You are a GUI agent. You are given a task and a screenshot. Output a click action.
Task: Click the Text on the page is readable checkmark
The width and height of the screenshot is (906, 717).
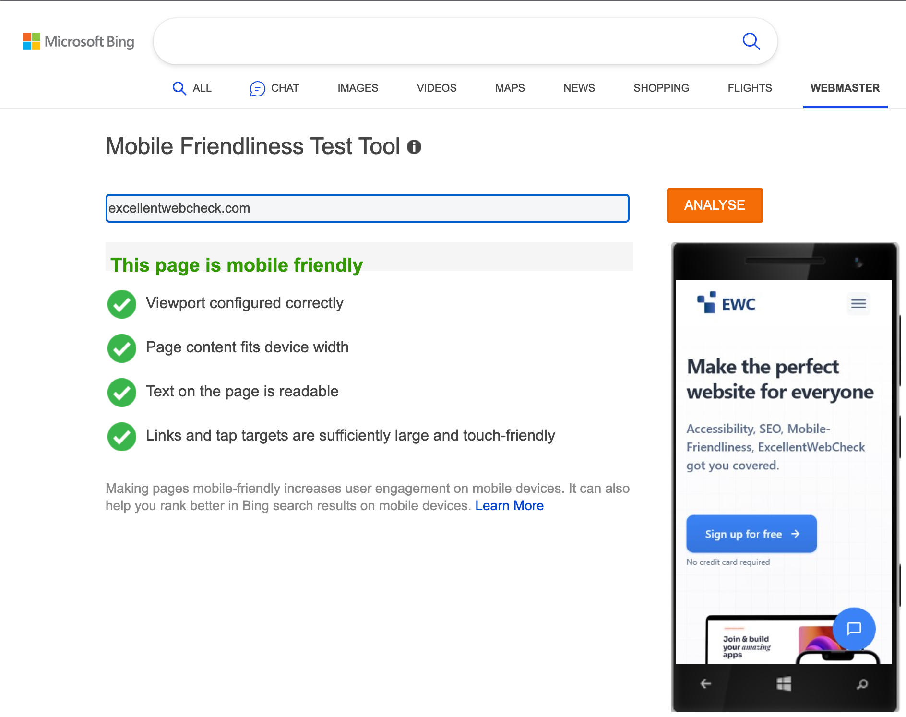122,393
